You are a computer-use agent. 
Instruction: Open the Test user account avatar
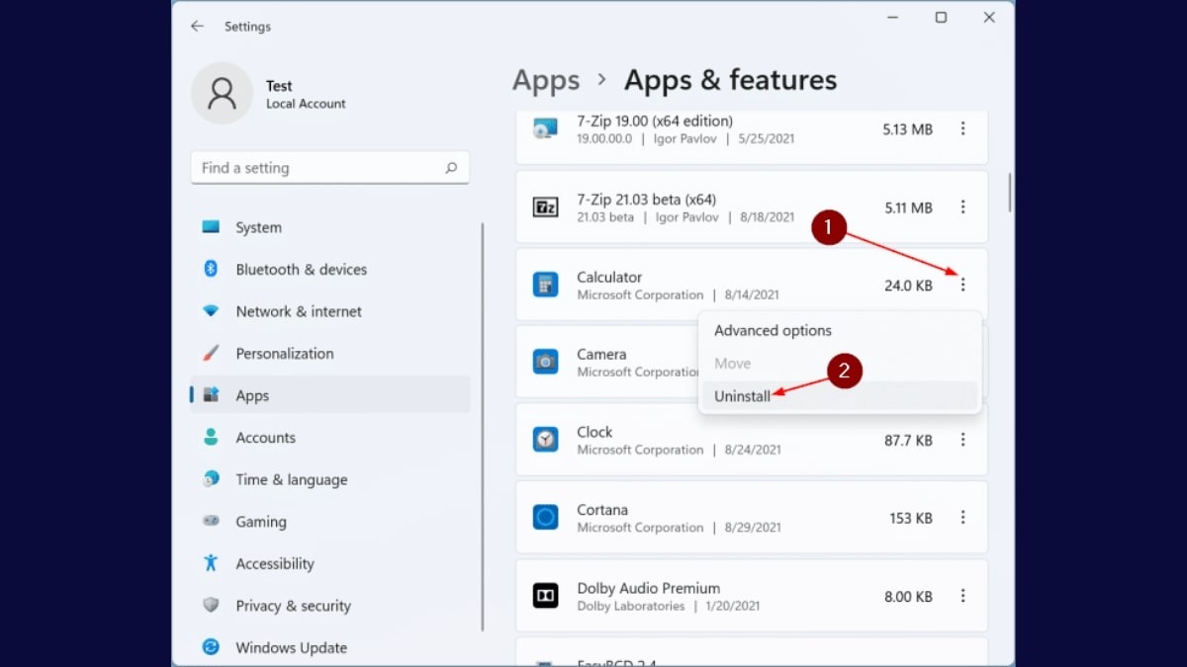[222, 94]
